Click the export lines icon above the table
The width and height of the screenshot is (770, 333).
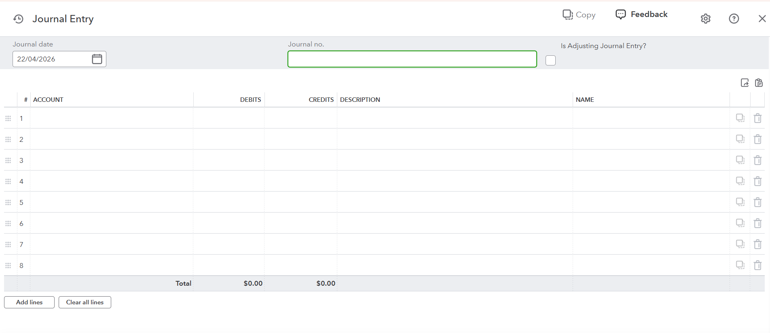745,83
